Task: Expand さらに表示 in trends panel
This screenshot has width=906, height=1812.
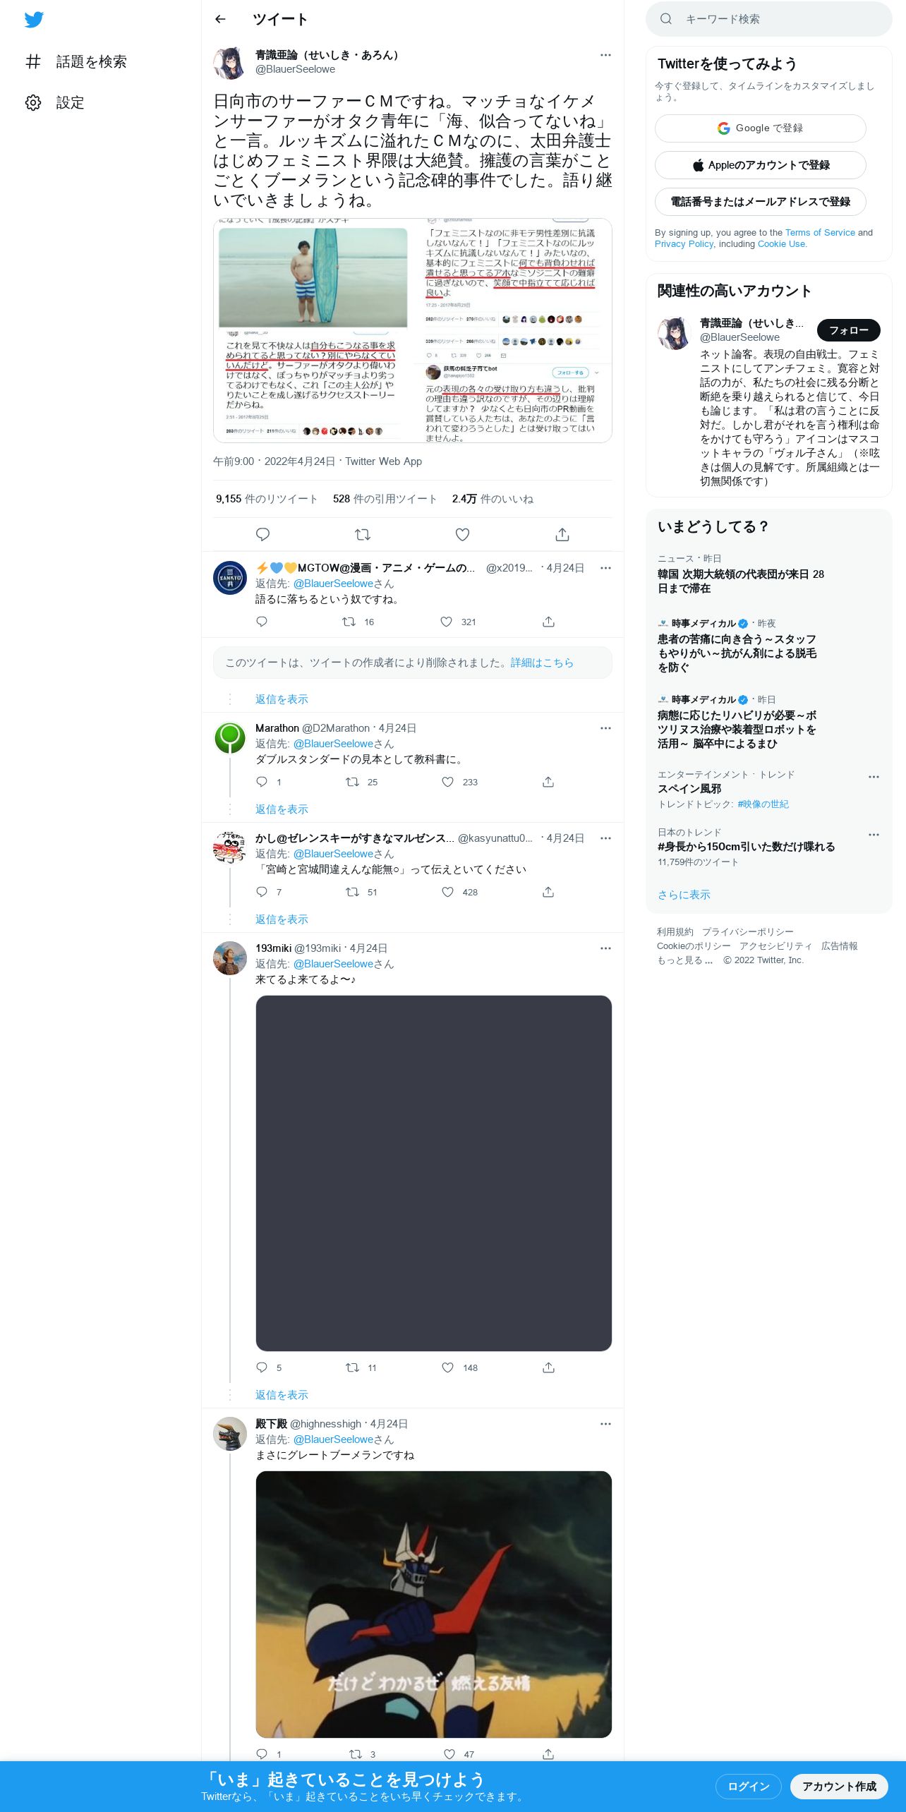Action: click(684, 895)
